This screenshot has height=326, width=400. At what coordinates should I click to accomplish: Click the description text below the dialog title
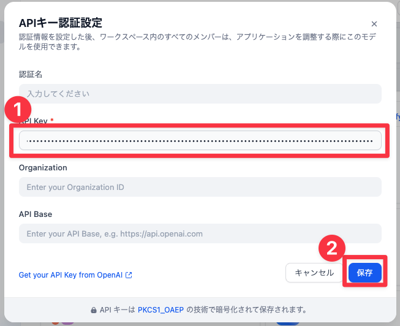click(x=184, y=41)
